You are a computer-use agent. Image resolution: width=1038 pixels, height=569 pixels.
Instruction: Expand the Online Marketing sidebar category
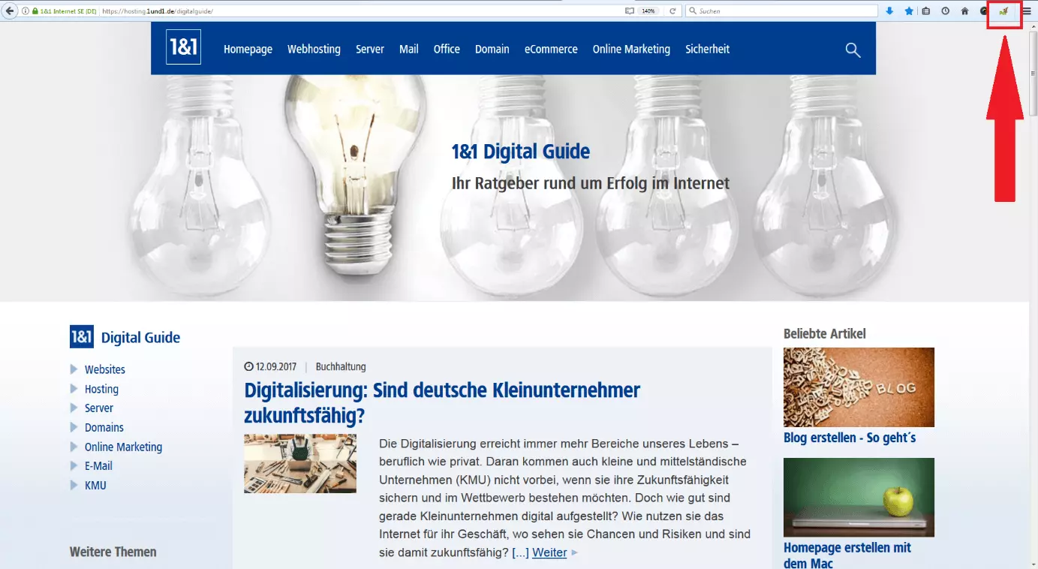pos(123,447)
